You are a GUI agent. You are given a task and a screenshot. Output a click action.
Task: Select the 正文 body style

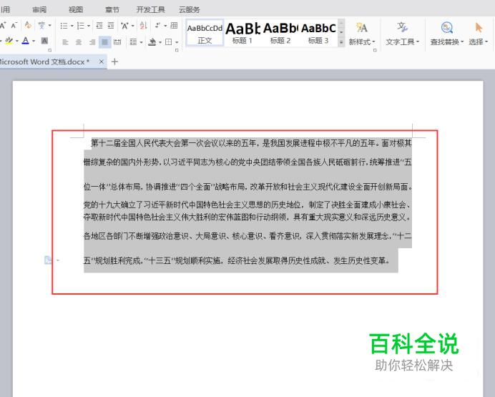pyautogui.click(x=205, y=33)
